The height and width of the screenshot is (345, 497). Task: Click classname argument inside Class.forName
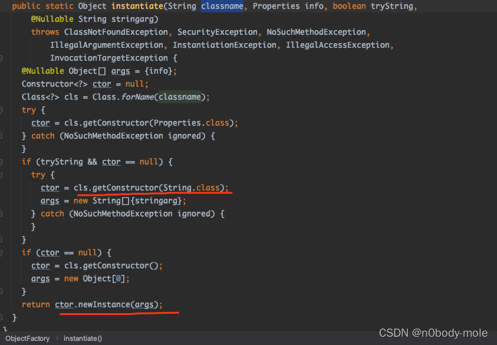click(x=180, y=97)
